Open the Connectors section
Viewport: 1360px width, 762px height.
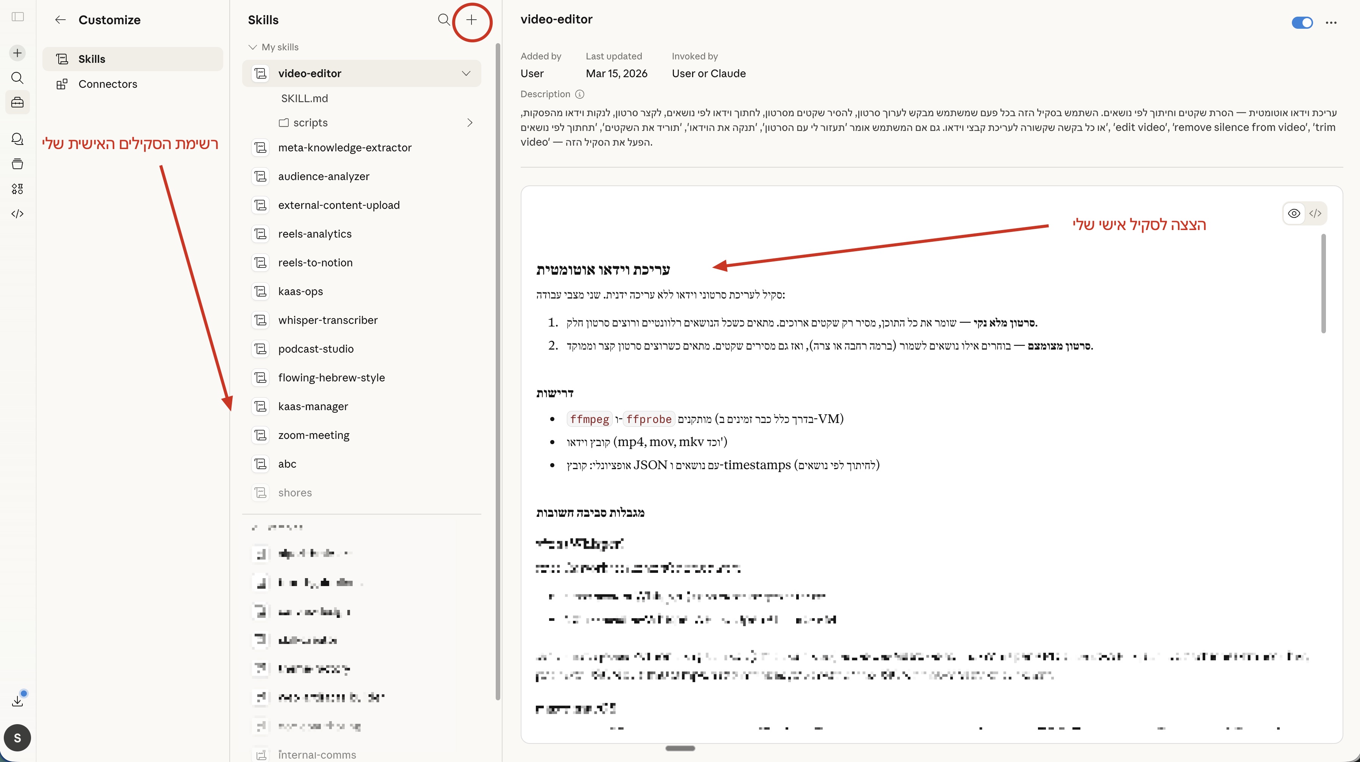[108, 84]
